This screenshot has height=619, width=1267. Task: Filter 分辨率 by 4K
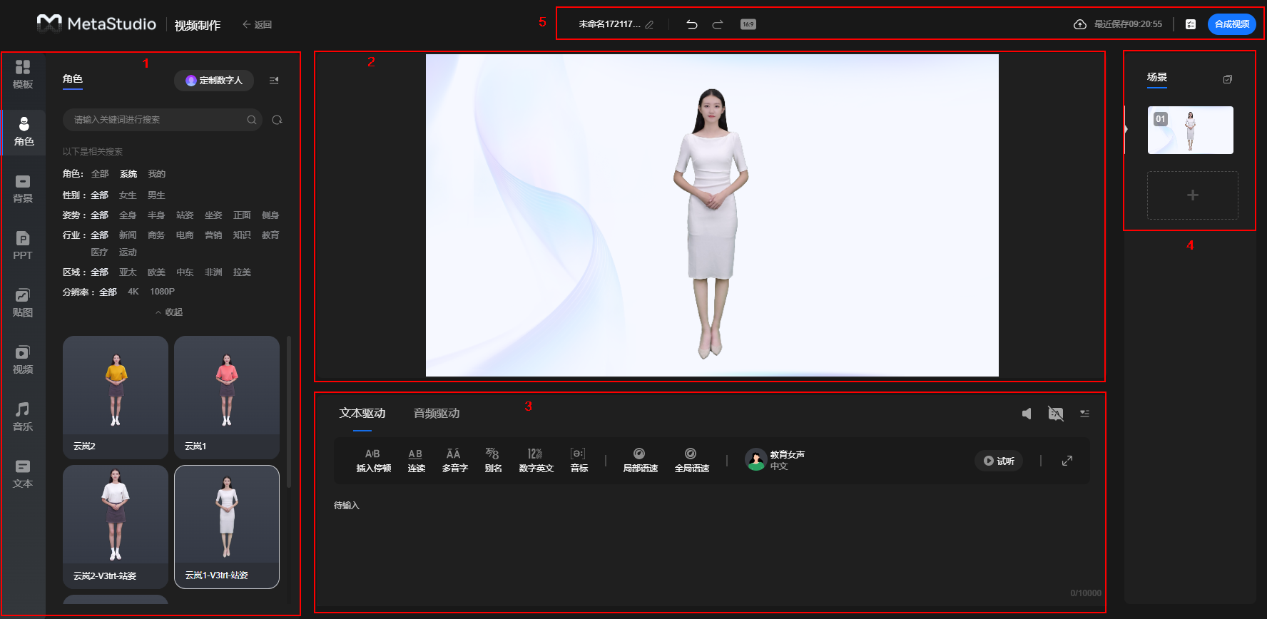point(133,292)
